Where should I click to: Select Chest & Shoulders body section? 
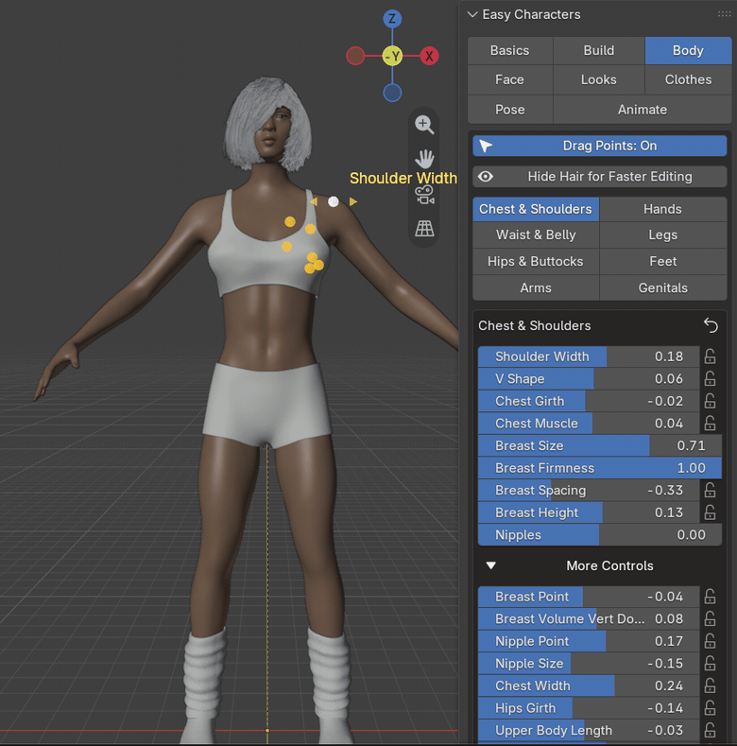[x=536, y=209]
